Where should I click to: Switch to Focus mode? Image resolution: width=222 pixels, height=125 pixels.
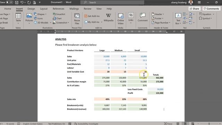point(168,124)
